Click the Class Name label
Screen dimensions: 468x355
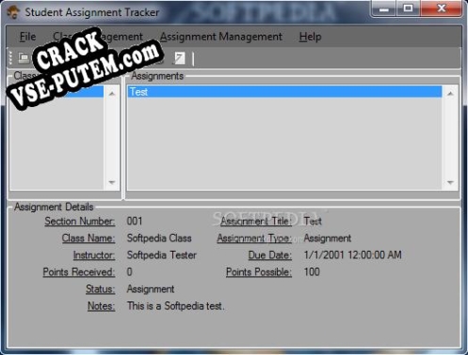tap(89, 239)
